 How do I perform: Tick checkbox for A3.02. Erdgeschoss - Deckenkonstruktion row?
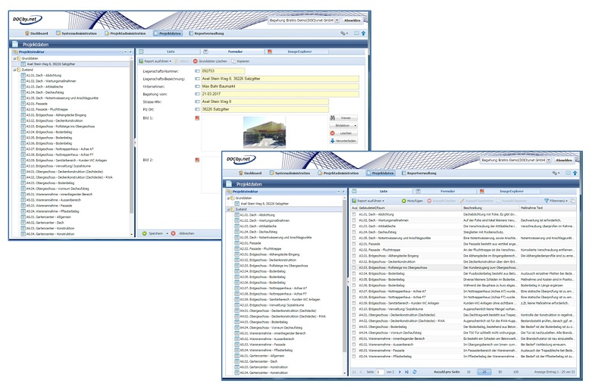pos(354,262)
